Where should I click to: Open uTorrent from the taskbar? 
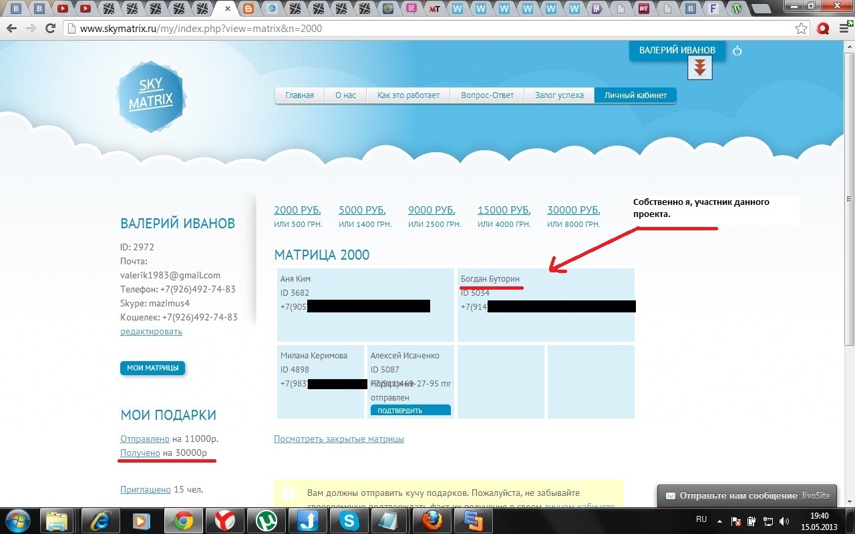pyautogui.click(x=266, y=520)
